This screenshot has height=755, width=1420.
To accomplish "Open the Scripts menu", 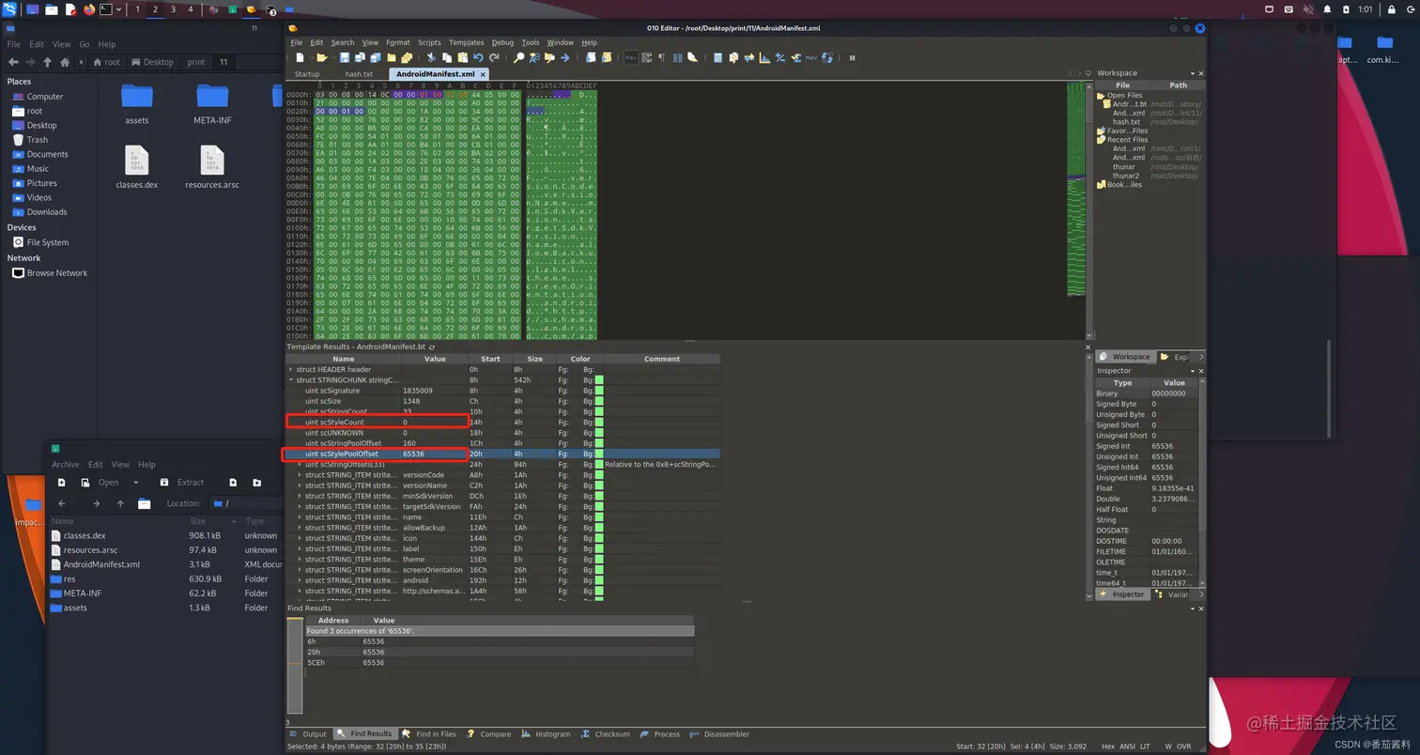I will (429, 42).
